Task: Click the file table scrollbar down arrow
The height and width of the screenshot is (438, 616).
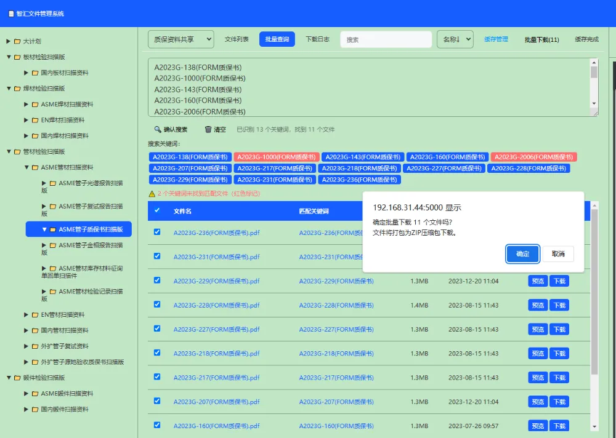Action: (x=594, y=426)
